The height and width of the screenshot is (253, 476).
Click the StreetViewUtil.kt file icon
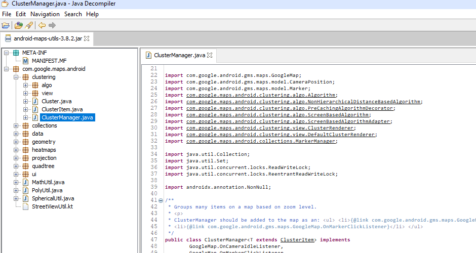[x=26, y=206]
